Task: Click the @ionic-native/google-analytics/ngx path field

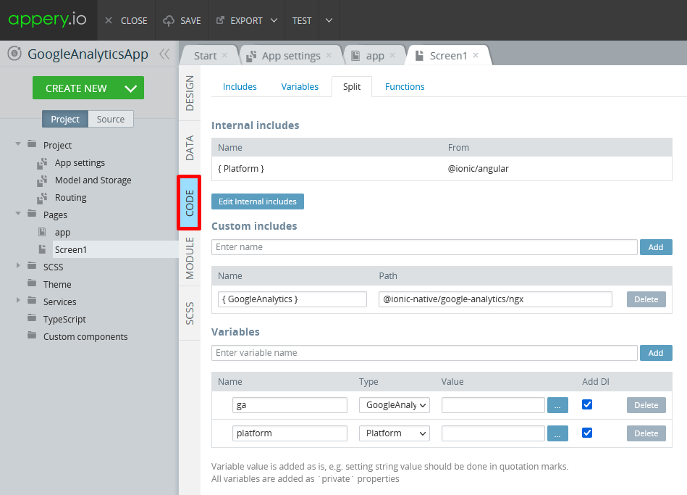Action: pyautogui.click(x=495, y=299)
